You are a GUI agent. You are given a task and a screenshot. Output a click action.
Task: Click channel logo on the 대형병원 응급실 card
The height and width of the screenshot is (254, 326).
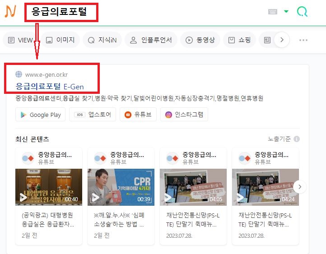[x=28, y=158]
